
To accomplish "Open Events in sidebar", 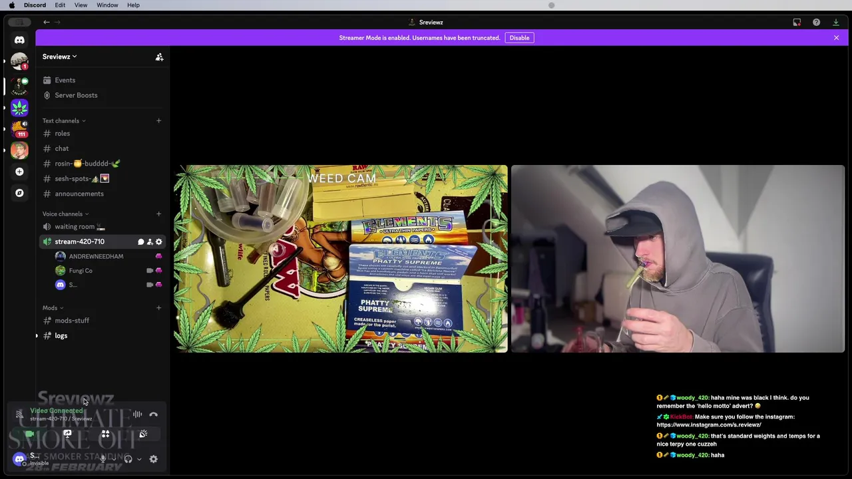I will tap(65, 80).
